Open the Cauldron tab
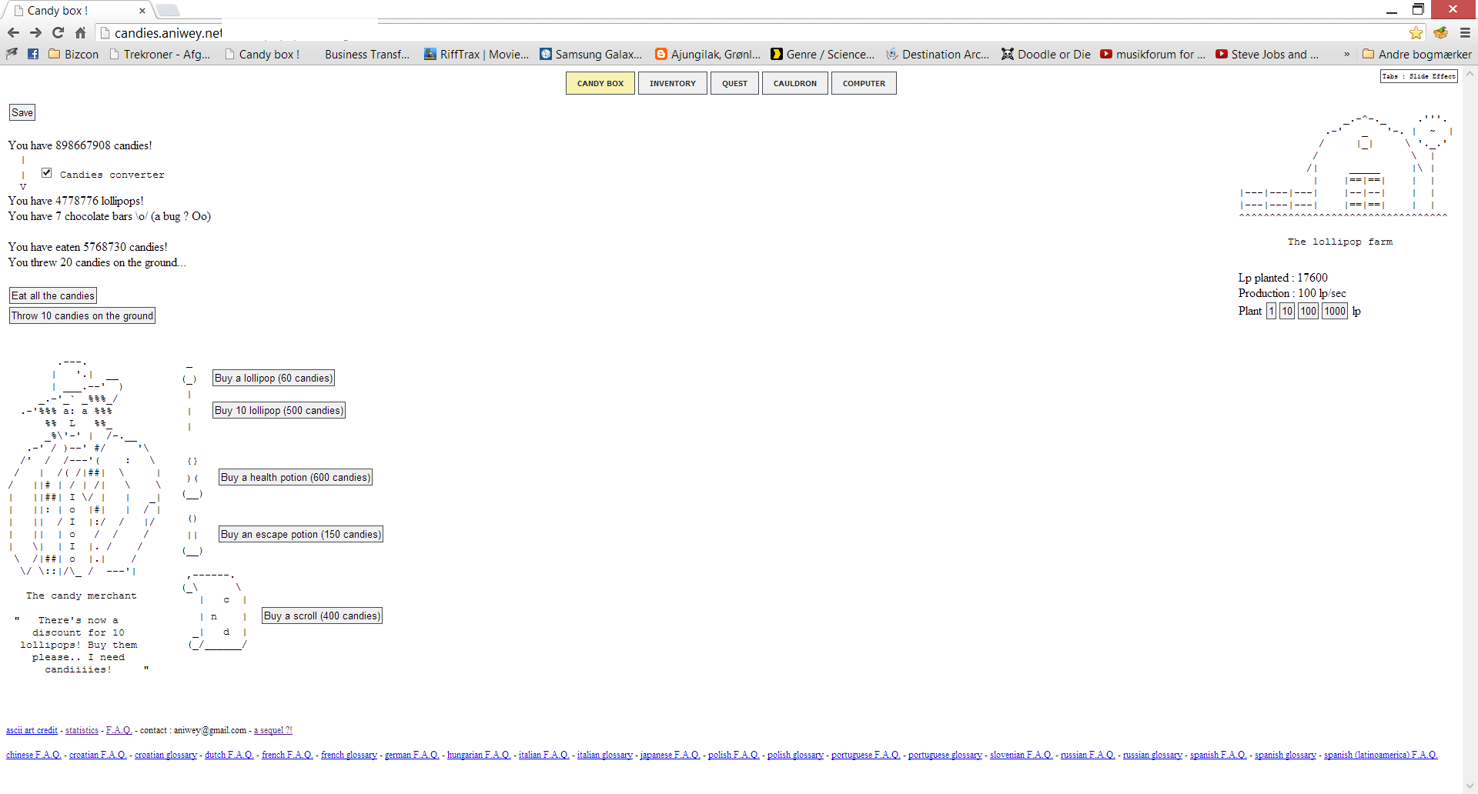Viewport: 1478px width, 794px height. coord(794,83)
